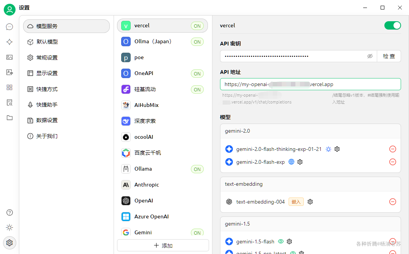Select the Ollama provider
Image resolution: width=409 pixels, height=254 pixels.
(162, 169)
